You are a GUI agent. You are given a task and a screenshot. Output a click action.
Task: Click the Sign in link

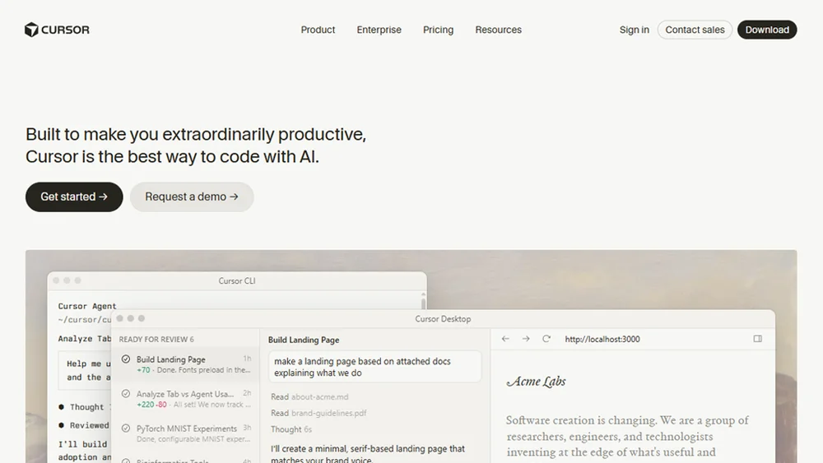(x=634, y=30)
